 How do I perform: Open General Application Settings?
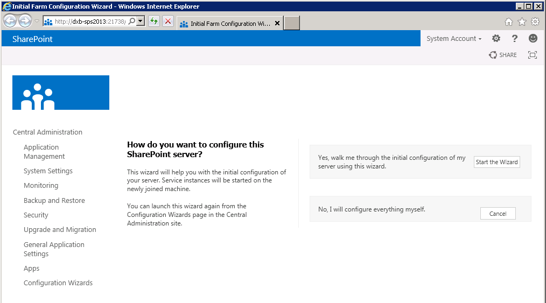54,249
